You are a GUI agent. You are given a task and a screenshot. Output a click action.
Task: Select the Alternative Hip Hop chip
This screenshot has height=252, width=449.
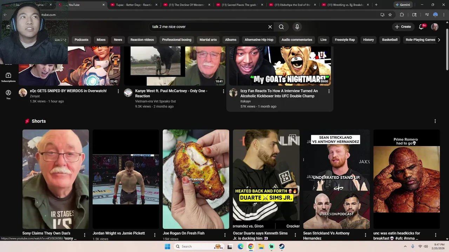click(259, 40)
